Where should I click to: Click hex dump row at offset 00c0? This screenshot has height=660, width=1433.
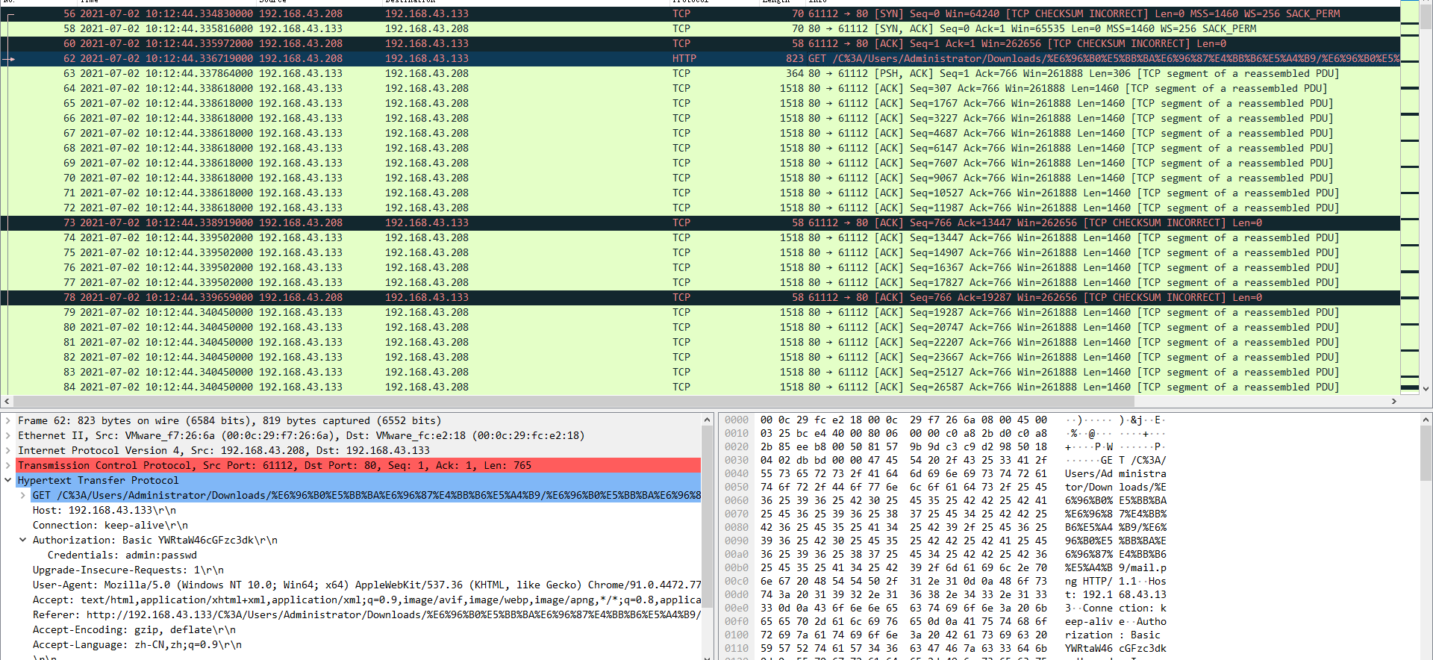pyautogui.click(x=944, y=582)
